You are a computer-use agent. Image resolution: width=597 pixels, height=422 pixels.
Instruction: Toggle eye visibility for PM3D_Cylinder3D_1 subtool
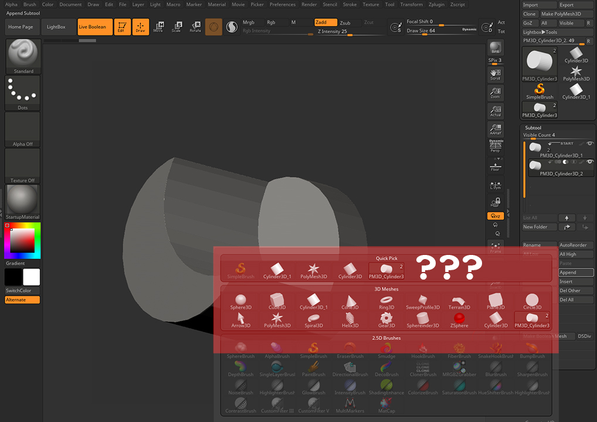pyautogui.click(x=590, y=144)
